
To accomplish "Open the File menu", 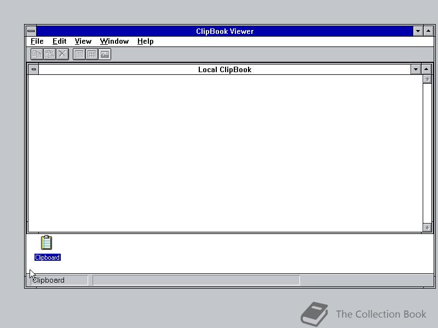I will coord(37,42).
